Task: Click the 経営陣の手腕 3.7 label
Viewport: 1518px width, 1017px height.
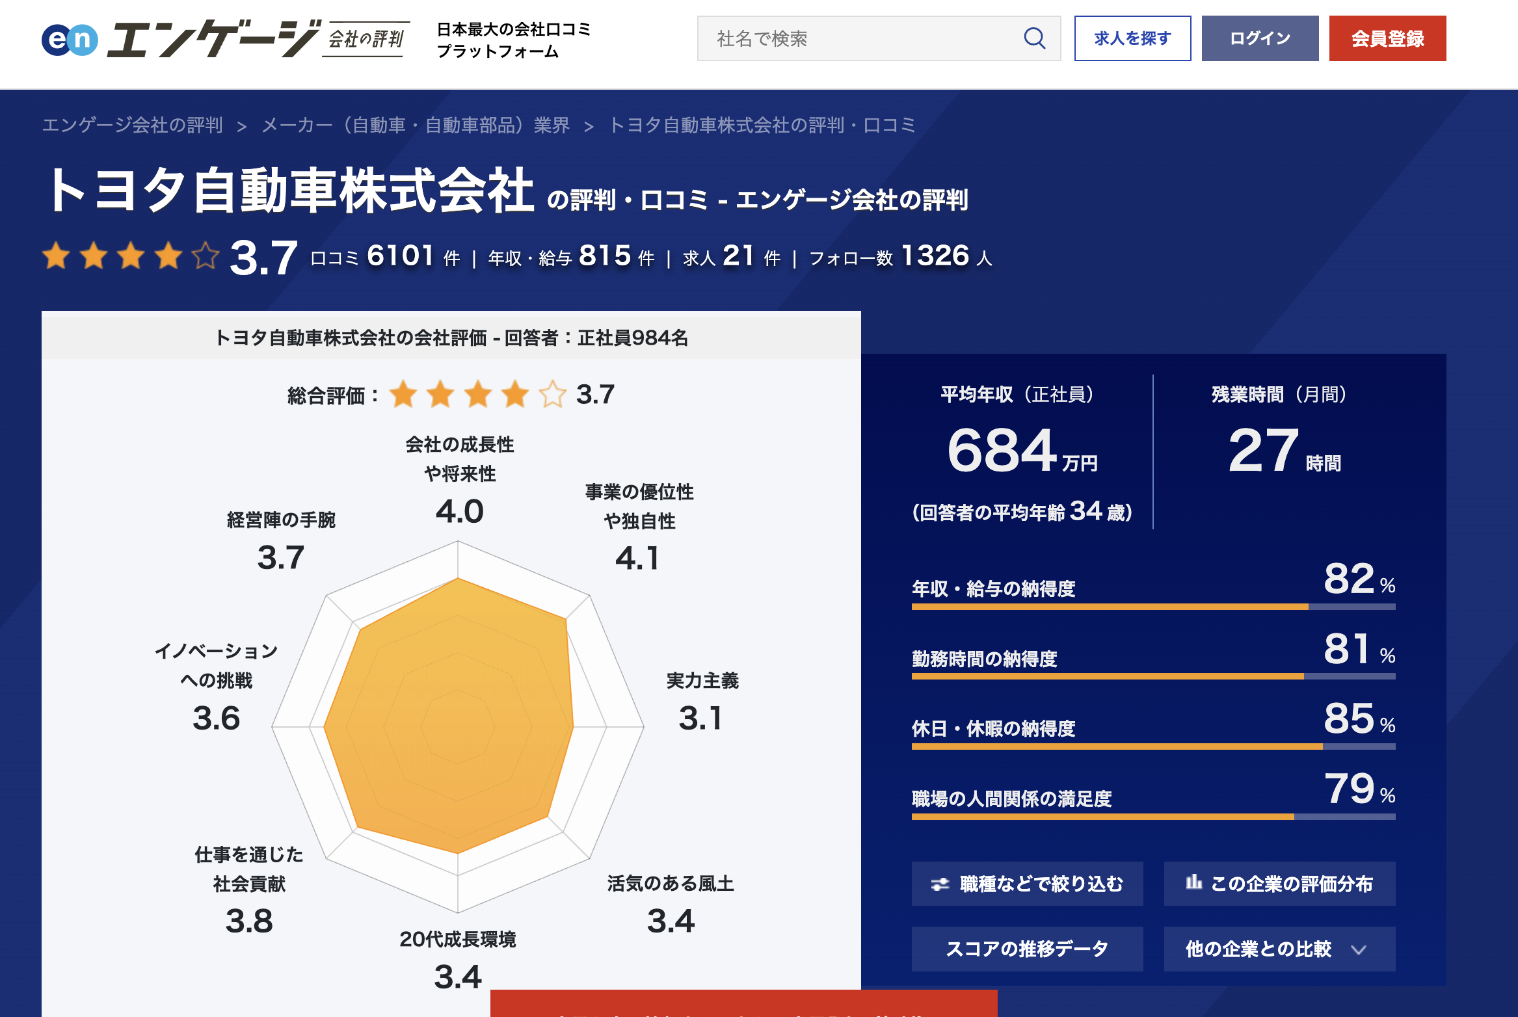Action: (281, 542)
